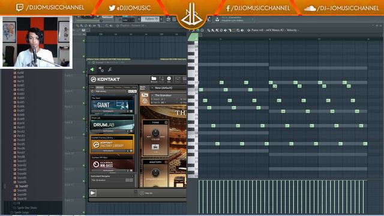The width and height of the screenshot is (384, 216).
Task: Toggle Instr Nav button beside Add Library
Action: coord(132,91)
